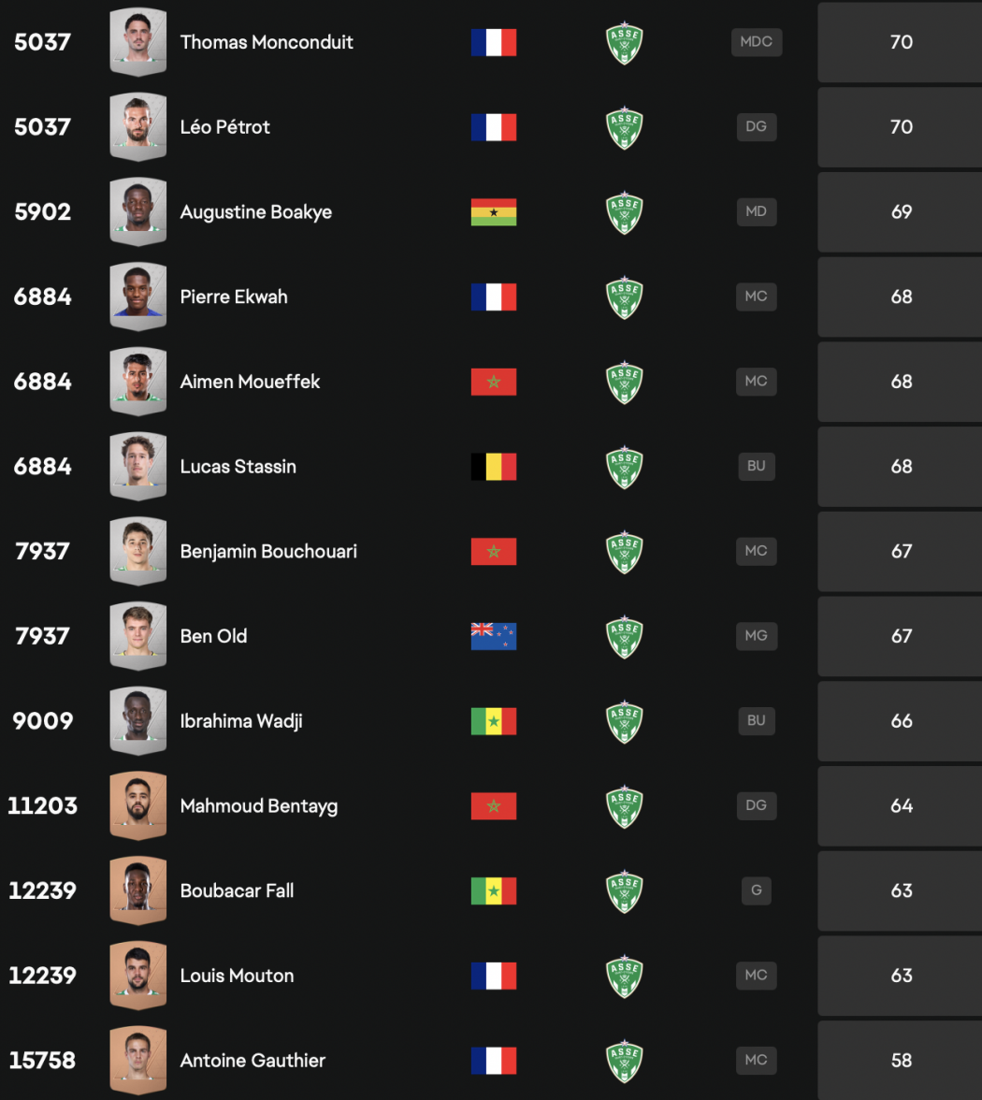This screenshot has width=982, height=1100.
Task: Open Mahmoud Bentayg's bronze card thumbnail
Action: pos(137,805)
